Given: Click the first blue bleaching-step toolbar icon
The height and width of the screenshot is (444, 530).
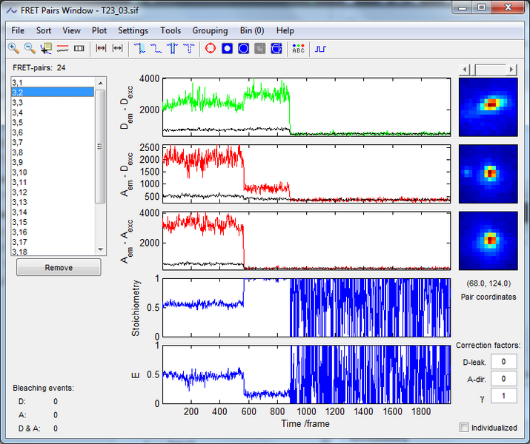Looking at the screenshot, I should tap(139, 48).
